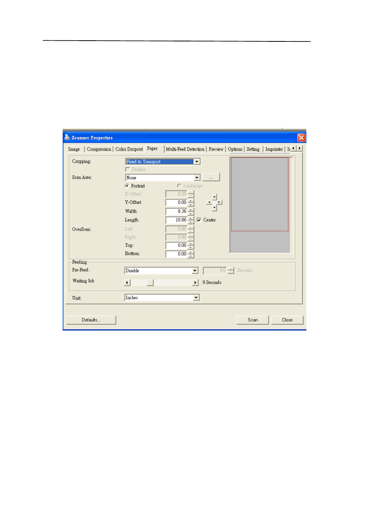Open the Scan Area dropdown
This screenshot has height=517, width=369.
(197, 178)
